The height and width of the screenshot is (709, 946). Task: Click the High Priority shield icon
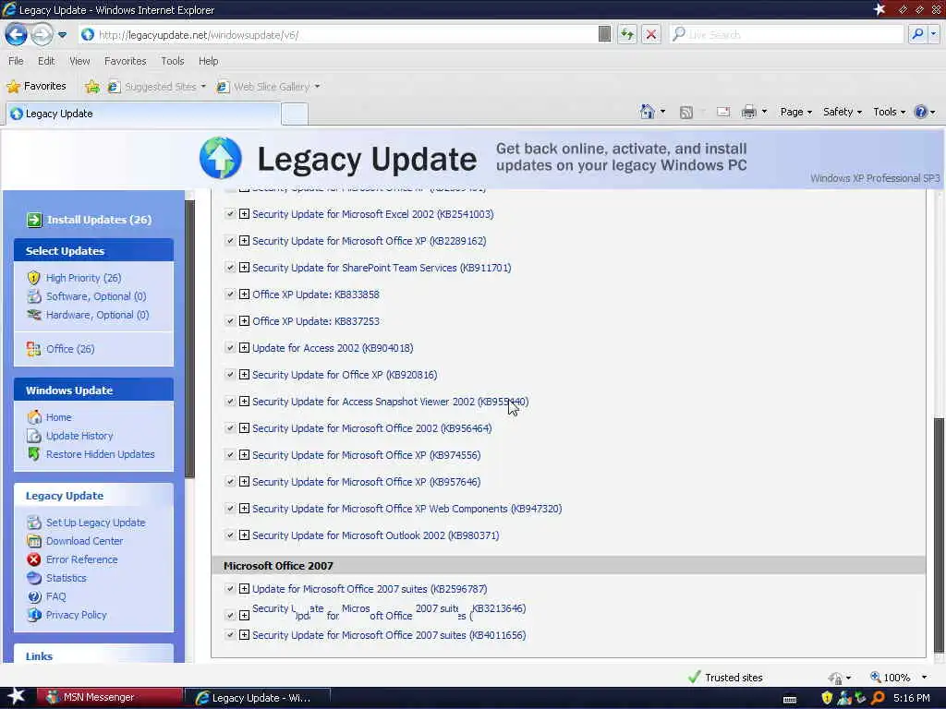coord(34,278)
